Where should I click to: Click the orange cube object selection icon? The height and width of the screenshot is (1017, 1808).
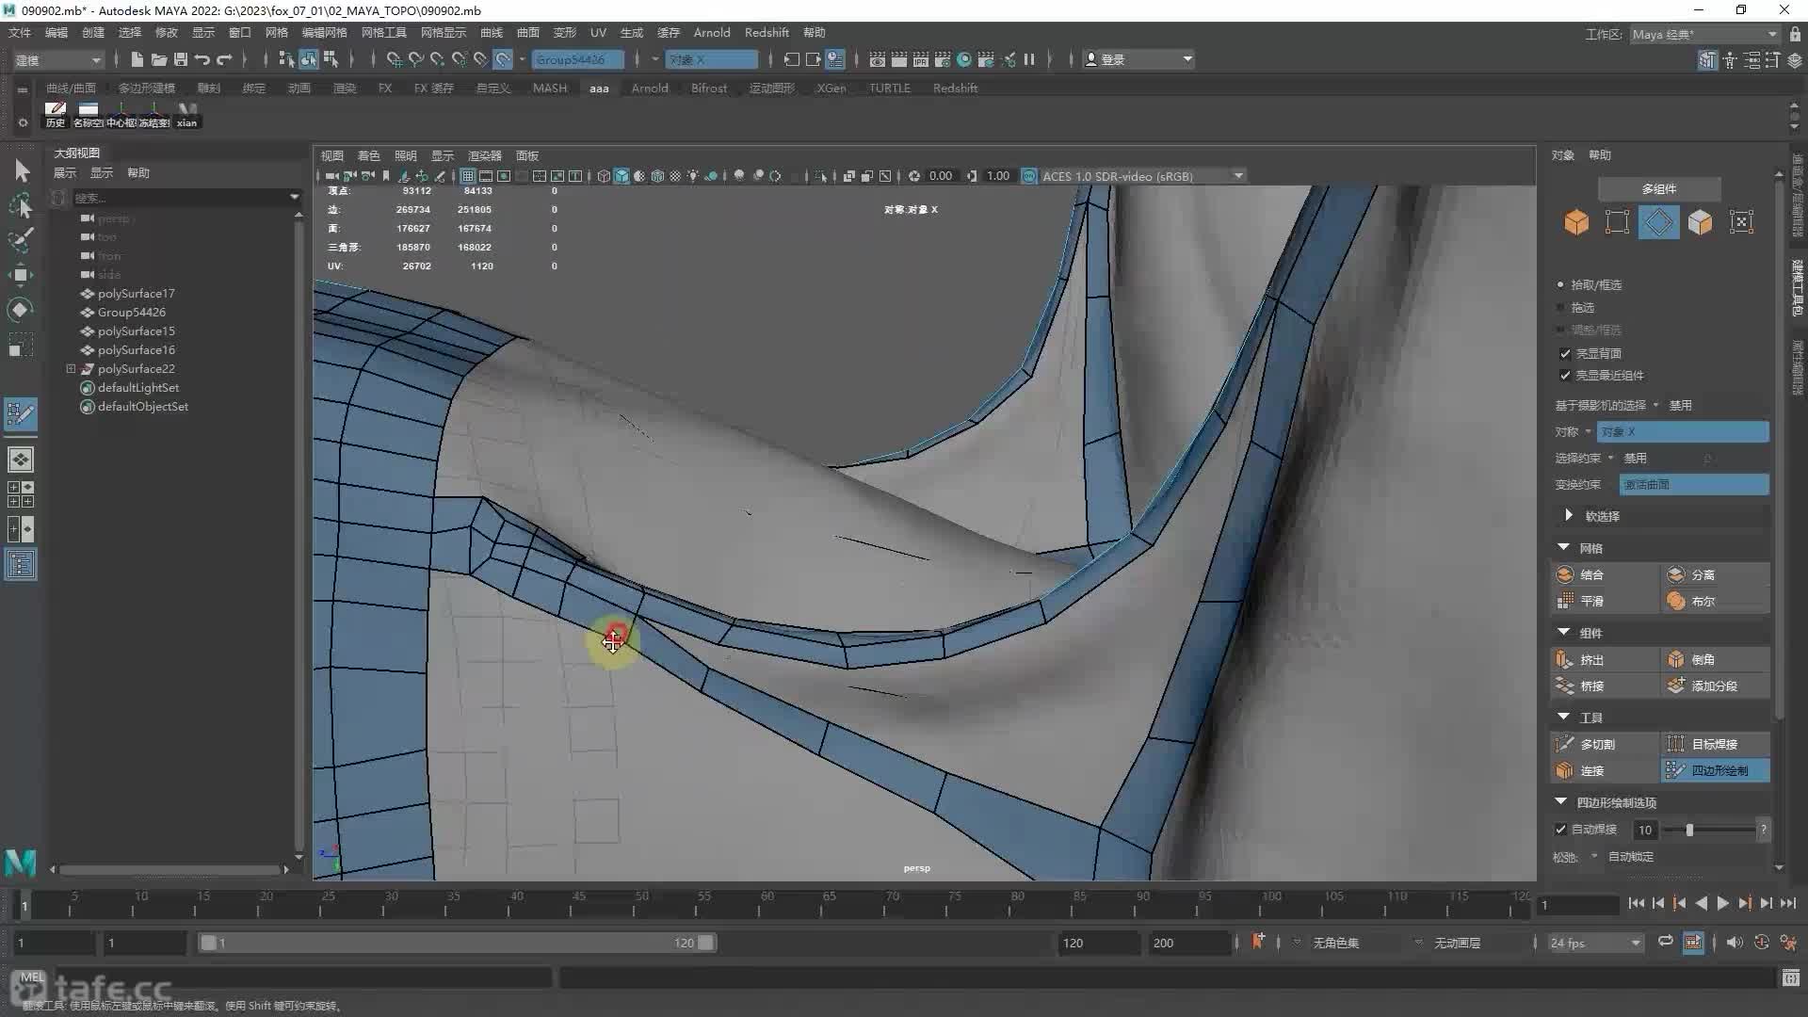(x=1576, y=222)
